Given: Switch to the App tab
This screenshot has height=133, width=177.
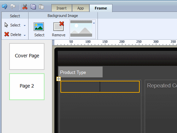Looking at the screenshot, I should point(81,8).
